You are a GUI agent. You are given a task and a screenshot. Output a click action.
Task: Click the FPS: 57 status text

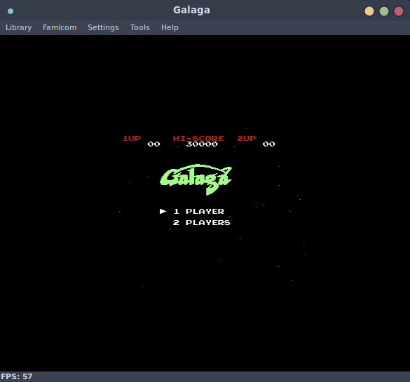(17, 376)
